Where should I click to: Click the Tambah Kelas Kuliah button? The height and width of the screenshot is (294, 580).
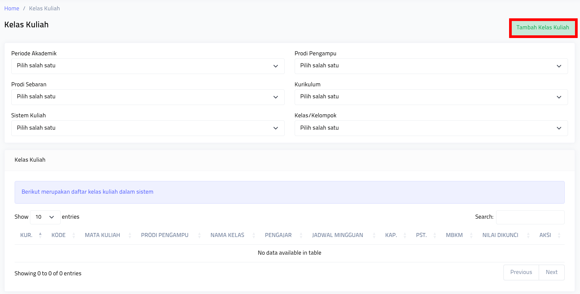pyautogui.click(x=543, y=28)
